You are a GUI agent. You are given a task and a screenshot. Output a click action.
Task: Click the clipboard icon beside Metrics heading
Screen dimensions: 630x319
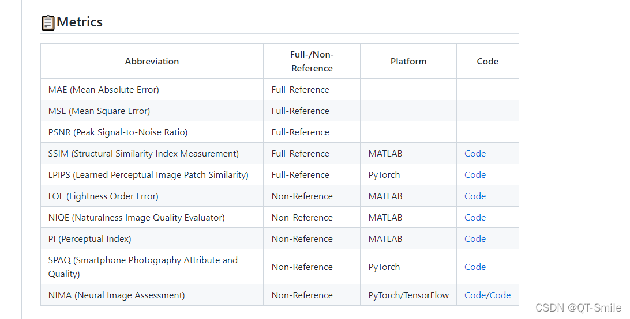click(48, 22)
